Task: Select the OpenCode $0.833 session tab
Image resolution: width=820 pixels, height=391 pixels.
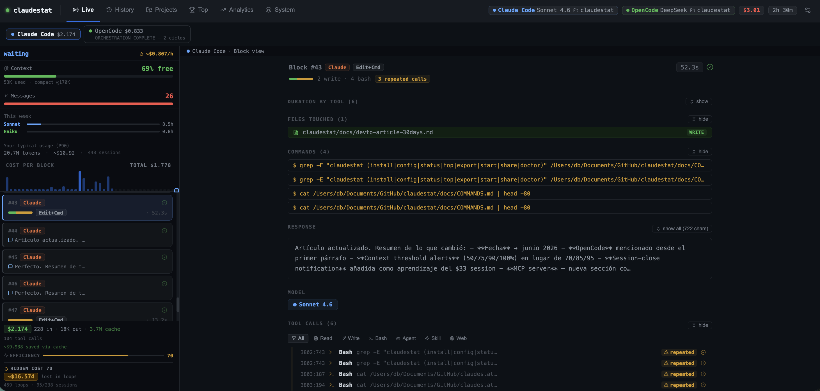Action: pyautogui.click(x=137, y=34)
